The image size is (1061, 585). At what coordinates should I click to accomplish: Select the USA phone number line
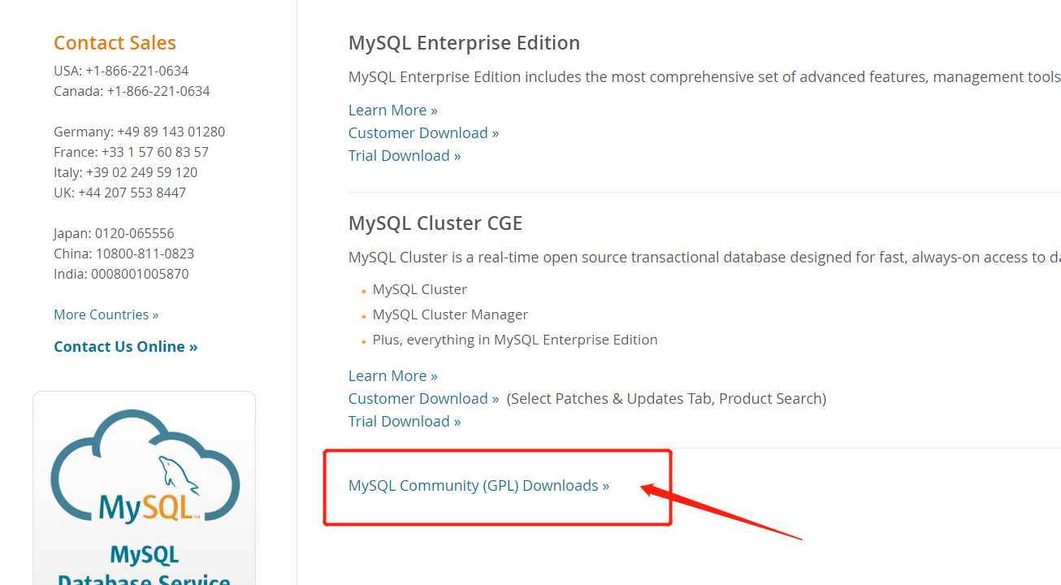pos(121,71)
